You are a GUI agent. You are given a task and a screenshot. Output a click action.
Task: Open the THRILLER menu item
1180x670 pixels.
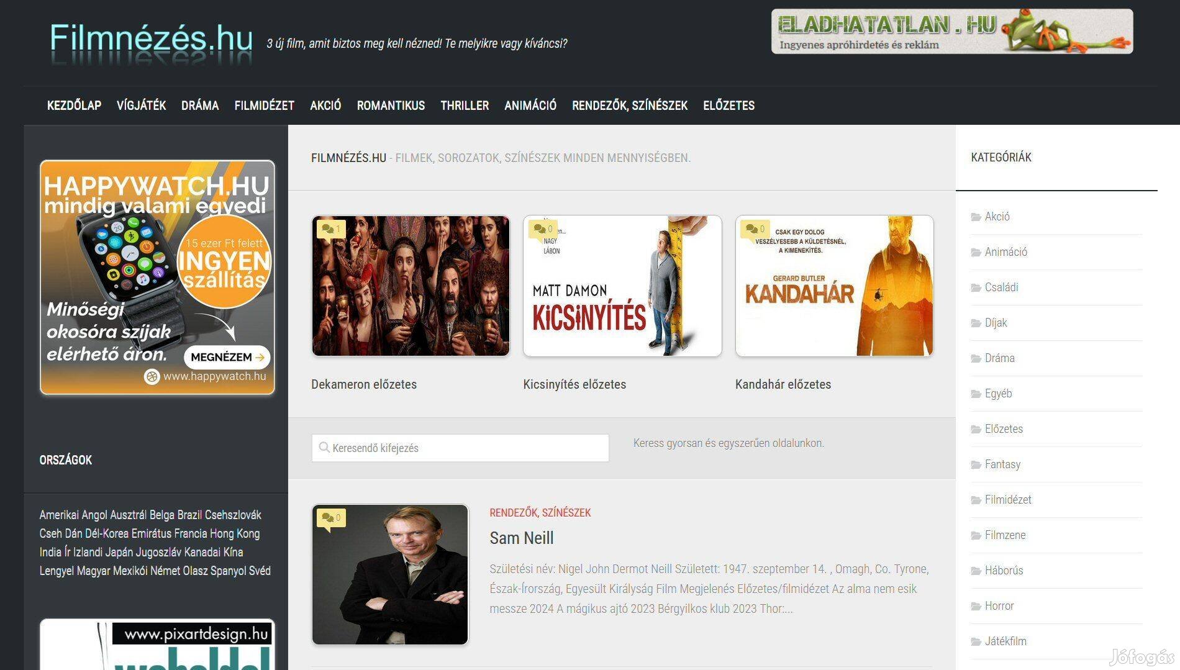pyautogui.click(x=464, y=106)
